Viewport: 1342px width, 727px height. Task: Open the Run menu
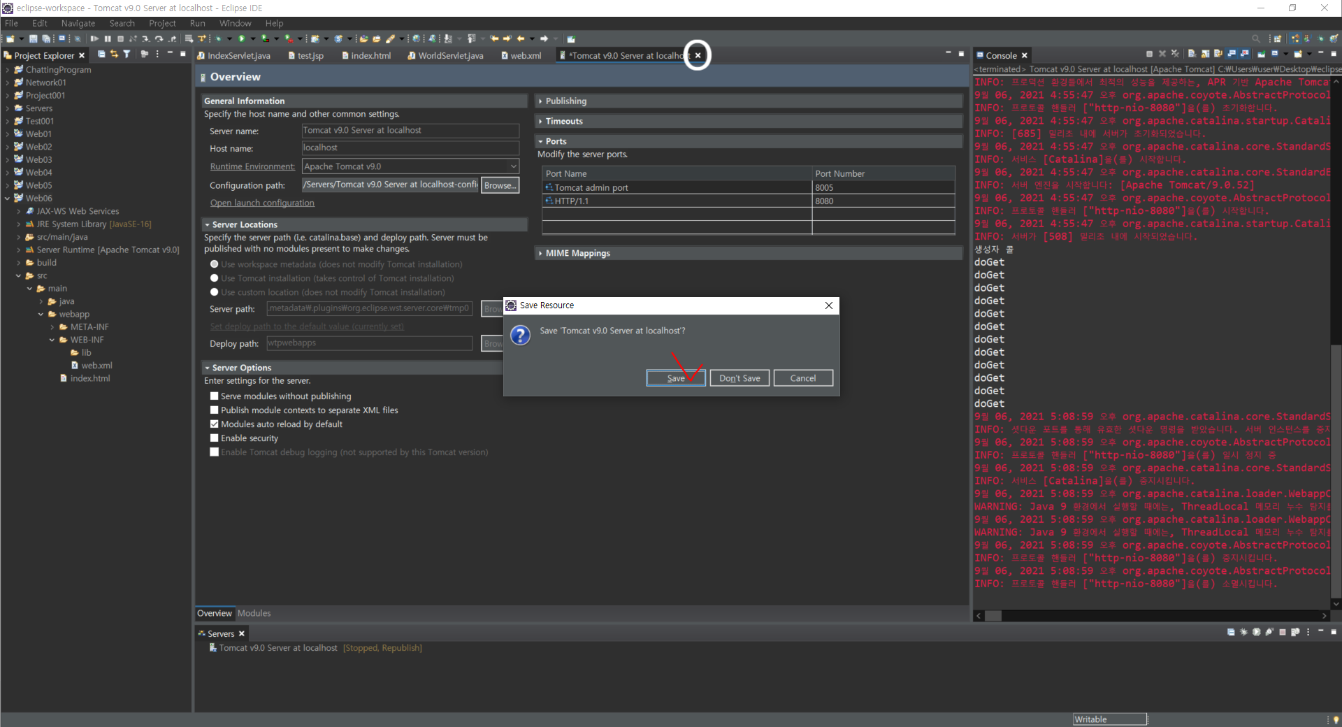198,23
